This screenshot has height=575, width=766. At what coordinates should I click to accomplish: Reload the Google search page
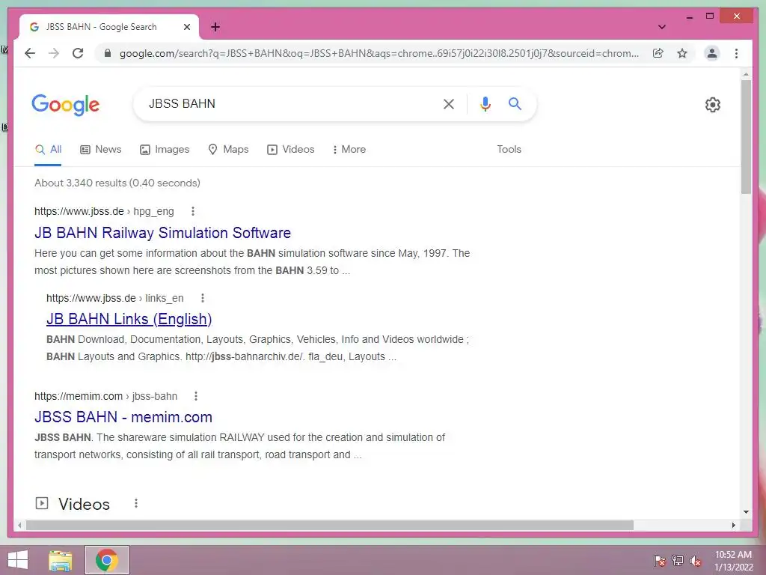[78, 53]
